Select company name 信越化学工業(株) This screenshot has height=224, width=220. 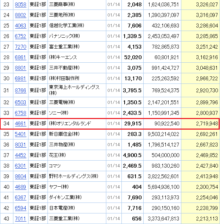click(x=67, y=25)
